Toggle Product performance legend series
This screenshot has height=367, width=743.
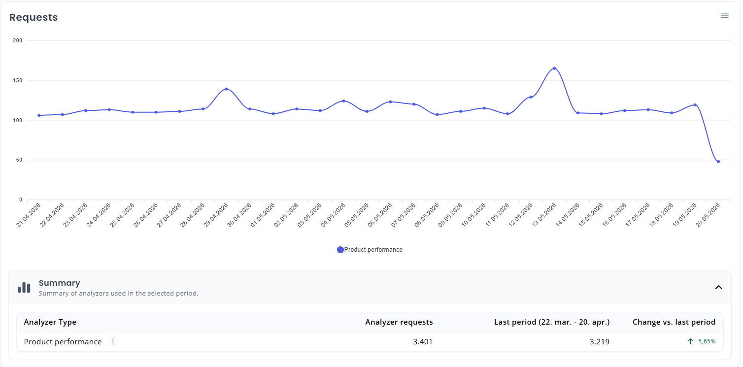tap(370, 250)
